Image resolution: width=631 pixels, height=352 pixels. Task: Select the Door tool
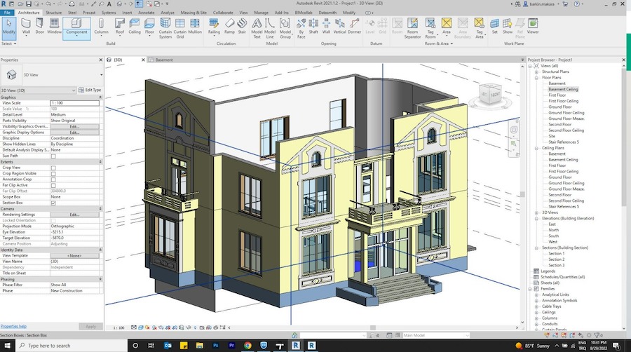[x=39, y=27]
